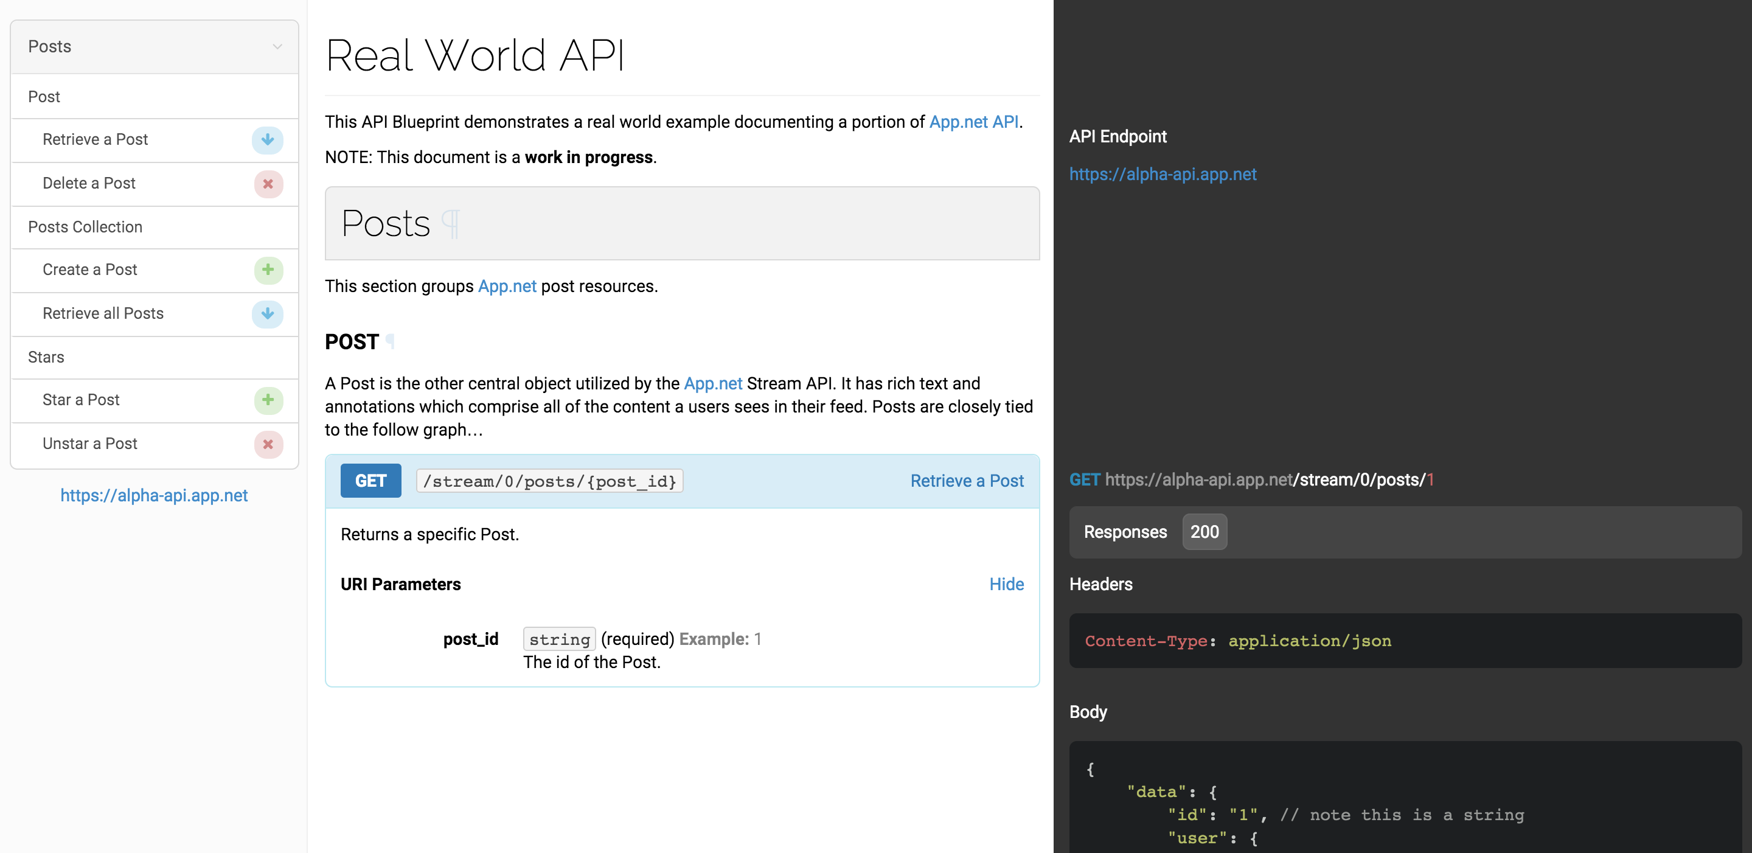Click the pilcrow anchor next to Posts heading
The image size is (1752, 853).
coord(450,224)
